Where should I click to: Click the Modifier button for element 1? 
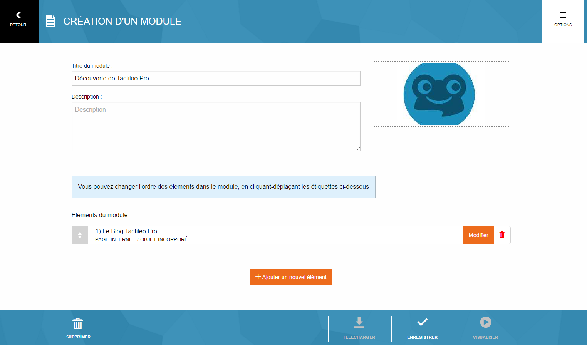[478, 235]
